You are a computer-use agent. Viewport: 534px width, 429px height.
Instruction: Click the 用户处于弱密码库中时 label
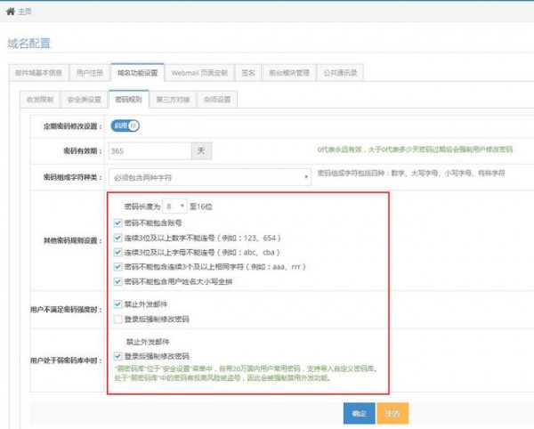click(x=66, y=360)
